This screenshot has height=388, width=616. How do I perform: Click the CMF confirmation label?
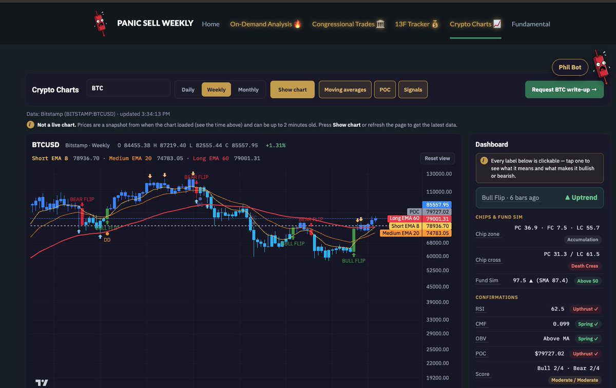pyautogui.click(x=480, y=324)
